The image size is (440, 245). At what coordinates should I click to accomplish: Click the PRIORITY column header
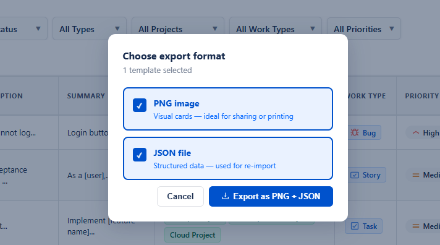pos(422,96)
